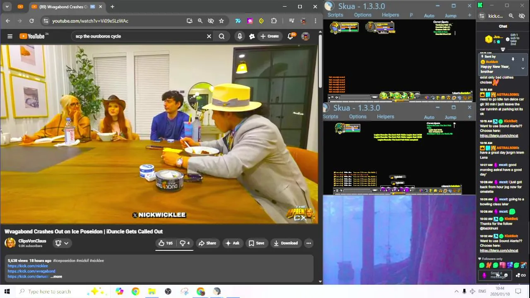Dislike the video with thumbs down
The height and width of the screenshot is (298, 530).
[185, 243]
